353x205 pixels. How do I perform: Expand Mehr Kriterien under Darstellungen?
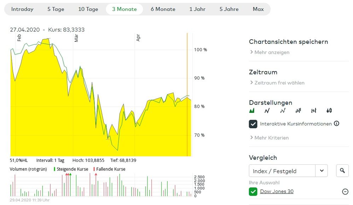(x=271, y=138)
